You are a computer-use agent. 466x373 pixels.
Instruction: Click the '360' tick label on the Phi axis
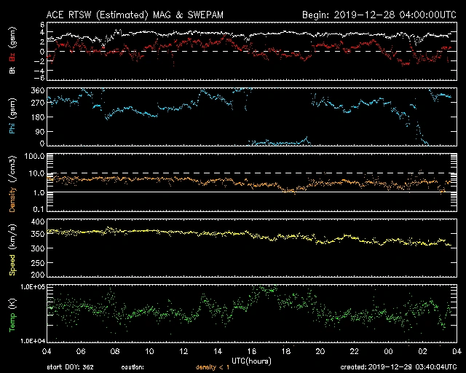[x=38, y=91]
